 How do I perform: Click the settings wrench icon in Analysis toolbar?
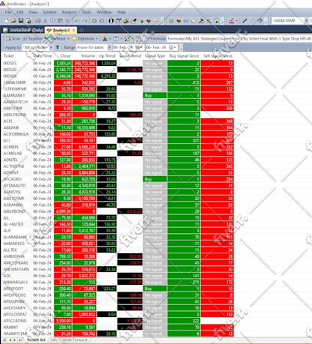tap(127, 39)
